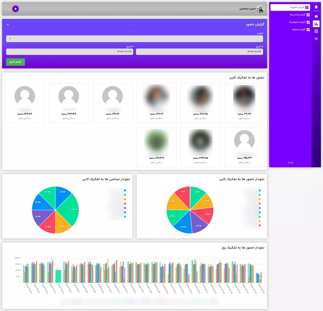
Task: Open the تا تاریخ end date field
Action: [x=70, y=52]
